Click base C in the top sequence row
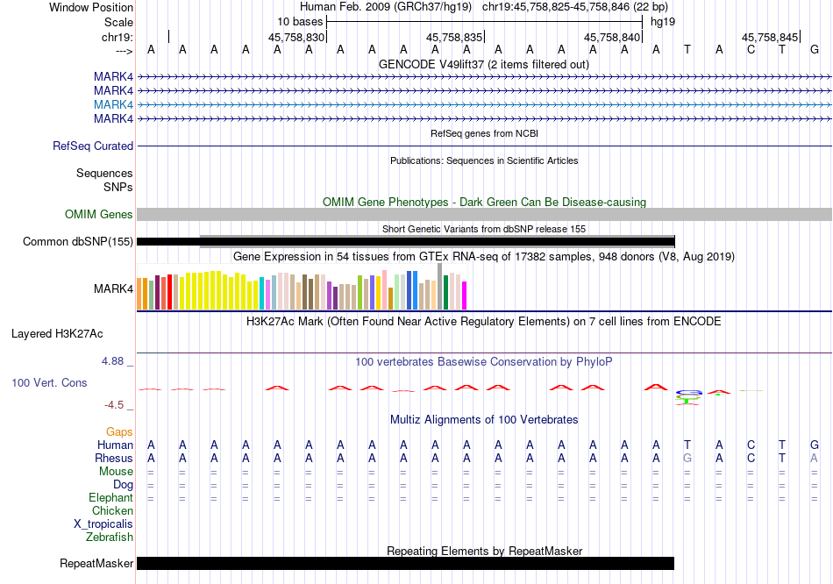This screenshot has width=833, height=584. point(751,50)
